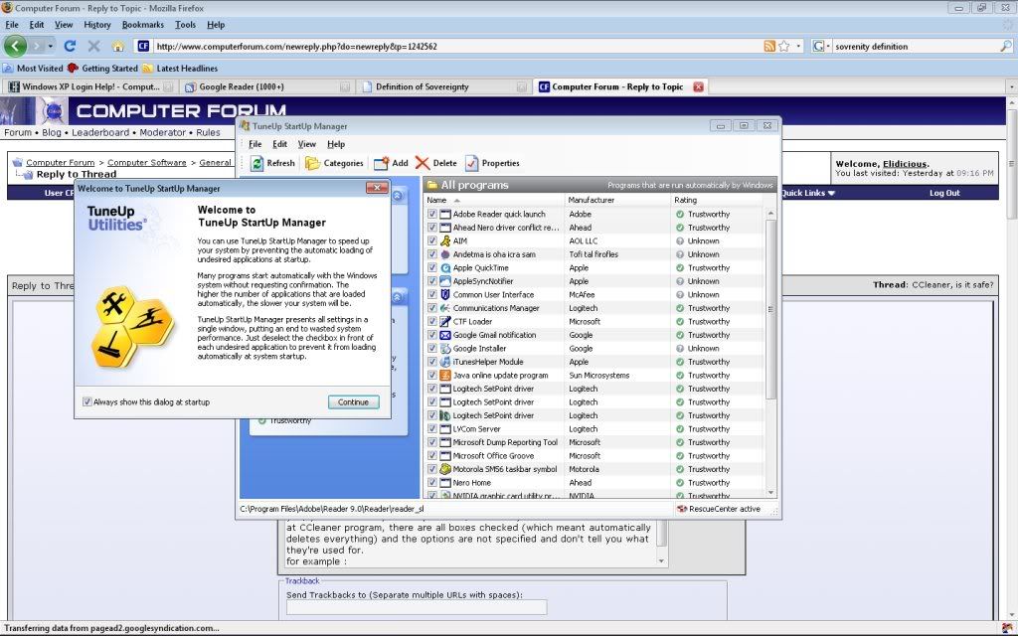Select the Apple QuickTime entry icon
Image resolution: width=1018 pixels, height=636 pixels.
(445, 268)
